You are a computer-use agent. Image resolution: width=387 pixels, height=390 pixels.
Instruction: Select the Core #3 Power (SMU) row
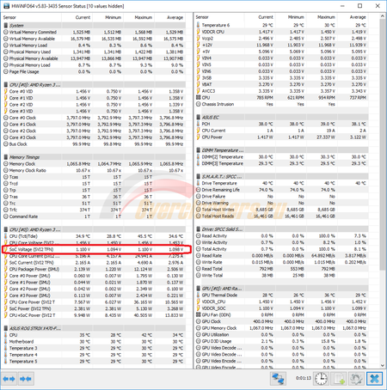94,296
